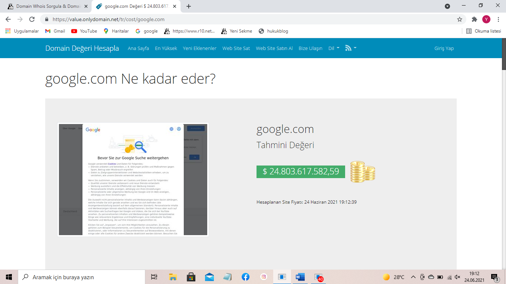
Task: Open Microsoft Word from the taskbar
Action: (x=300, y=277)
